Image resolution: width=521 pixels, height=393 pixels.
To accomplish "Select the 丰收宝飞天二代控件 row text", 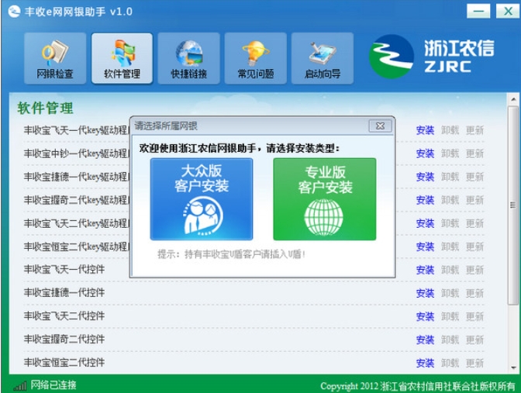I will tap(64, 316).
